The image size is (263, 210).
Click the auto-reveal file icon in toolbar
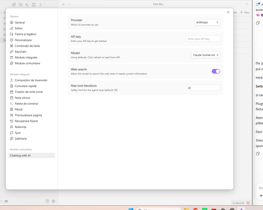tap(34, 5)
